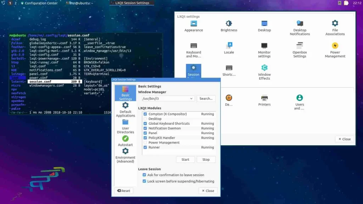Image resolution: width=363 pixels, height=204 pixels.
Task: Uncheck Ask for confirmation to leave session
Action: tap(144, 175)
